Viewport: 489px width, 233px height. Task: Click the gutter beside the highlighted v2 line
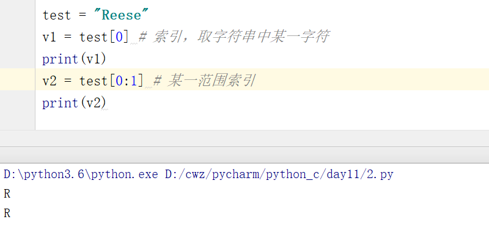coord(18,79)
